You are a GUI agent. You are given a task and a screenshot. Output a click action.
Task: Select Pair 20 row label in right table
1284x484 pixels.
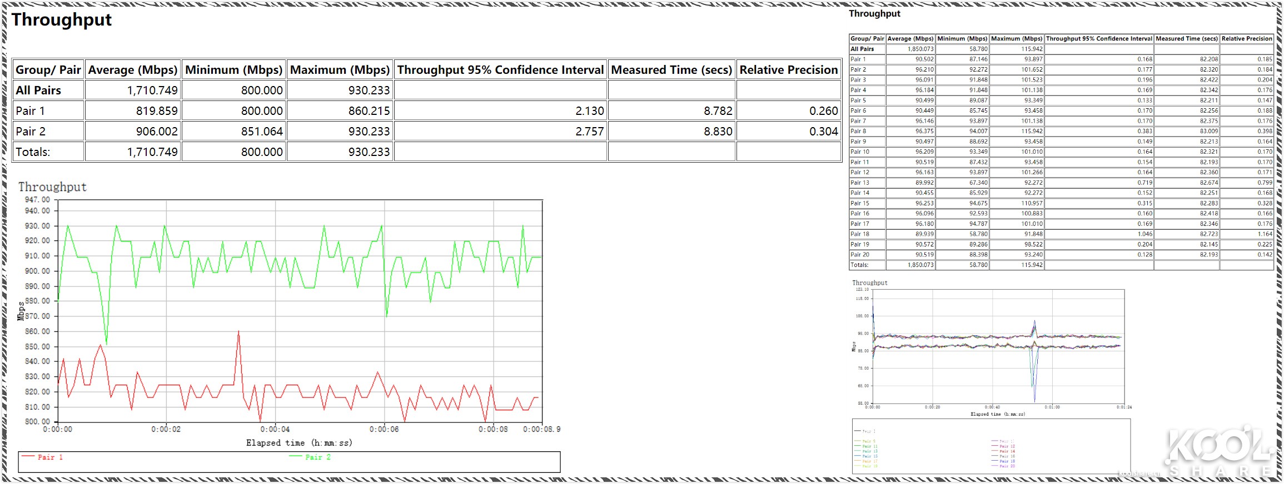[x=860, y=255]
